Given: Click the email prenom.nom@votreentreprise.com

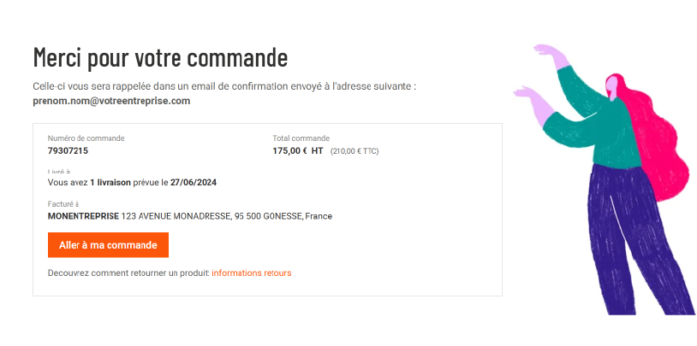Looking at the screenshot, I should [111, 101].
